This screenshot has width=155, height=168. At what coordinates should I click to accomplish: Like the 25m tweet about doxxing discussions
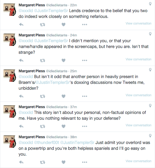click(x=64, y=96)
